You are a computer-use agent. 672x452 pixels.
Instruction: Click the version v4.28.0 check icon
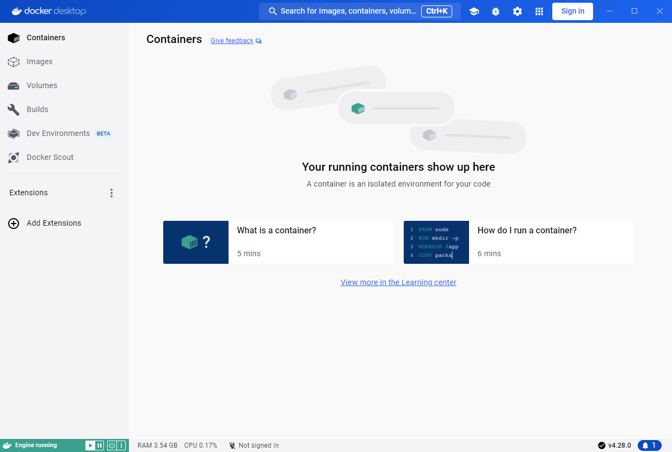tap(602, 445)
